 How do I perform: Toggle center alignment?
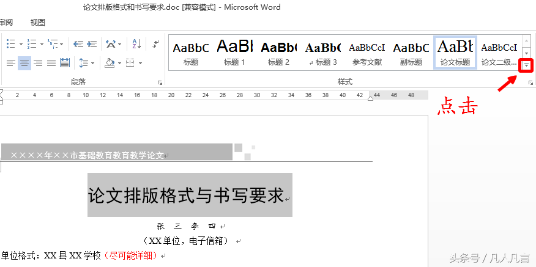click(24, 63)
